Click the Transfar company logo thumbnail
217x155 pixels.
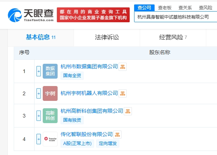click(x=50, y=139)
